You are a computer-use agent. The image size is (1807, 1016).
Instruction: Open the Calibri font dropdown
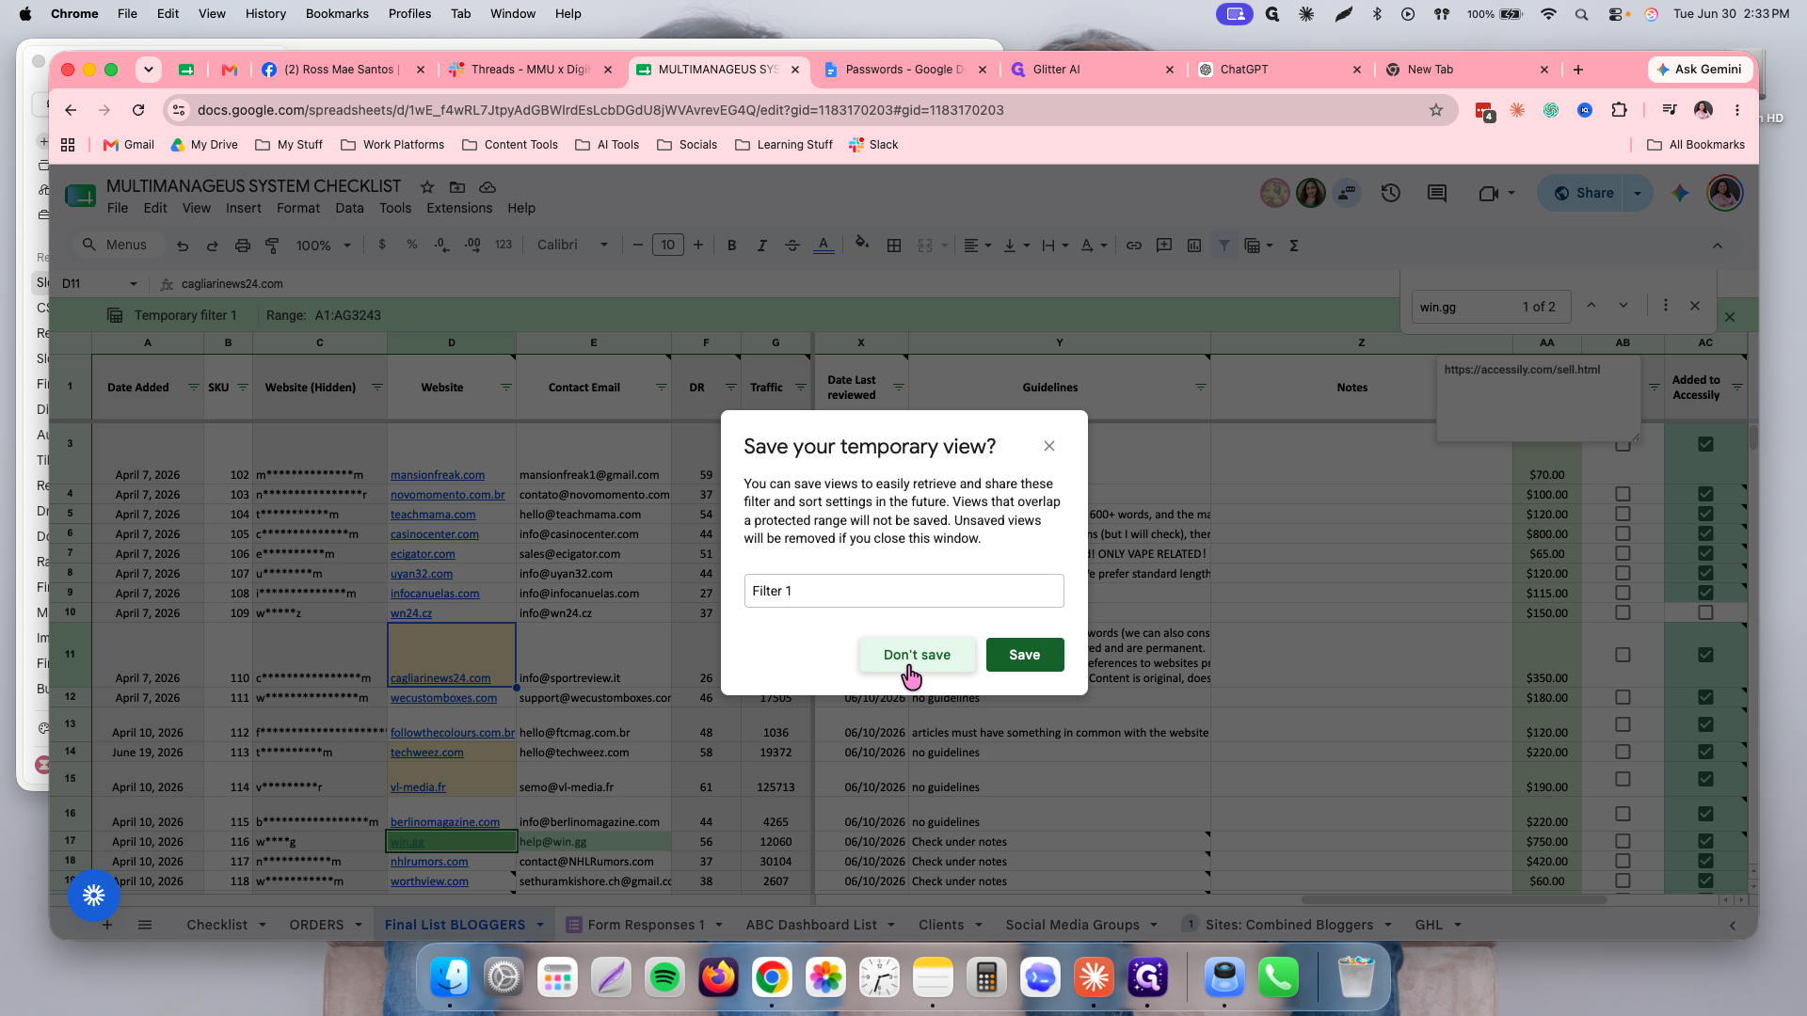[572, 246]
